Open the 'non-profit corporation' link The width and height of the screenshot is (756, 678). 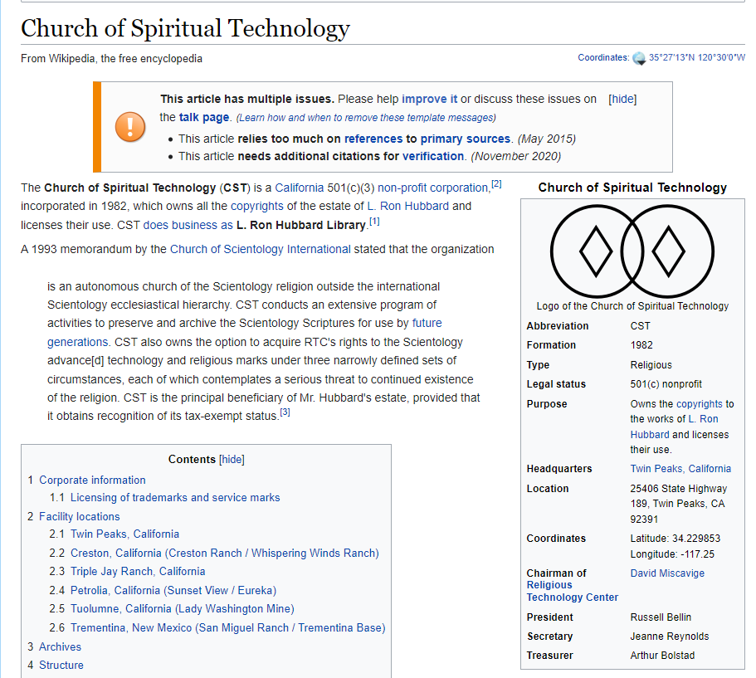coord(433,188)
